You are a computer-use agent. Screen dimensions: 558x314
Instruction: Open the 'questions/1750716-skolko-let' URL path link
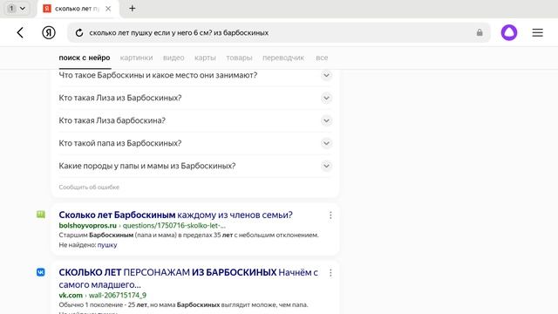point(174,226)
